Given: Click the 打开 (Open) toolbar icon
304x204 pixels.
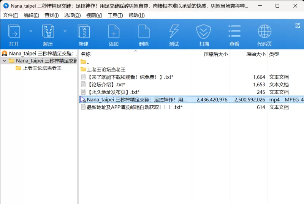Looking at the screenshot, I should tap(14, 32).
